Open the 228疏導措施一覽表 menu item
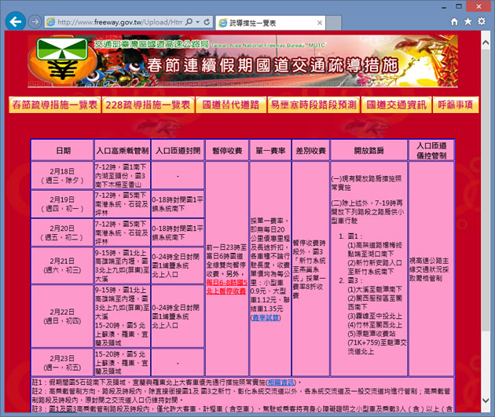 coord(148,104)
